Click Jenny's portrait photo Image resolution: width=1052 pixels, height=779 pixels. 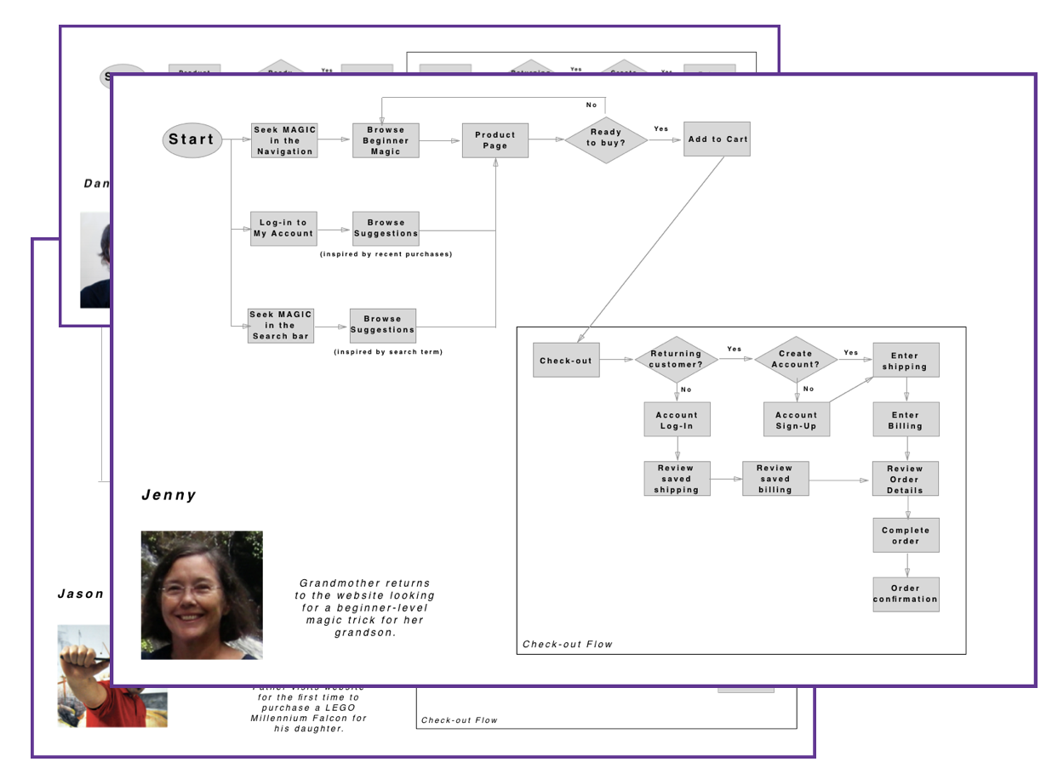tap(202, 595)
